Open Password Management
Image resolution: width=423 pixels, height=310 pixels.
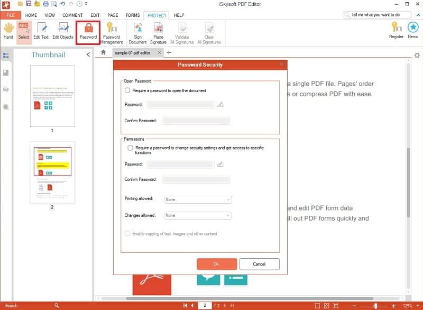(x=112, y=32)
